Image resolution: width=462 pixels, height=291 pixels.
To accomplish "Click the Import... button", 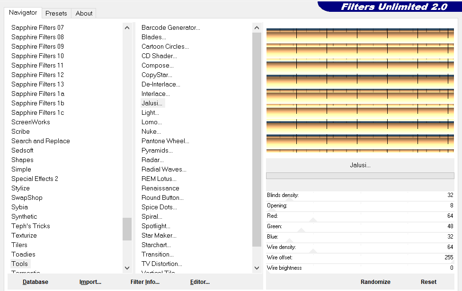I will tap(90, 282).
